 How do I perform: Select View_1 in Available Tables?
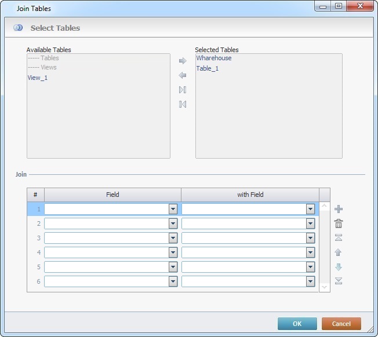point(38,78)
